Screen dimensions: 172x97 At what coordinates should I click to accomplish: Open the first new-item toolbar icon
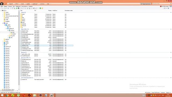(1, 8)
